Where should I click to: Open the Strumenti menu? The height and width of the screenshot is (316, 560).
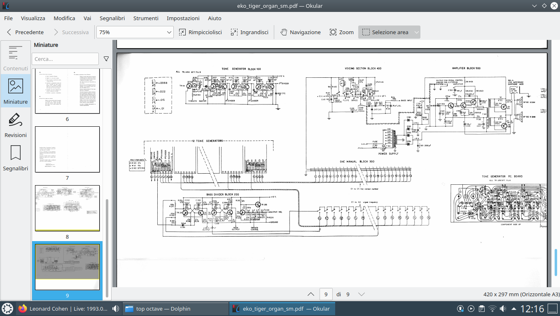coord(146,18)
